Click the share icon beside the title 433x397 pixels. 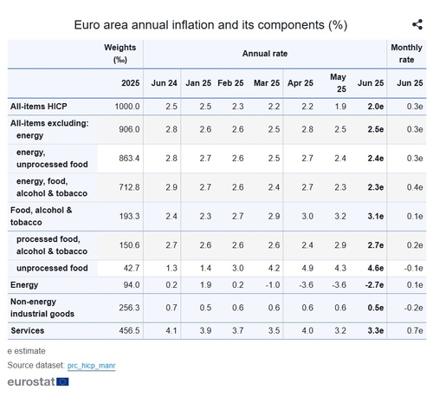pyautogui.click(x=417, y=24)
